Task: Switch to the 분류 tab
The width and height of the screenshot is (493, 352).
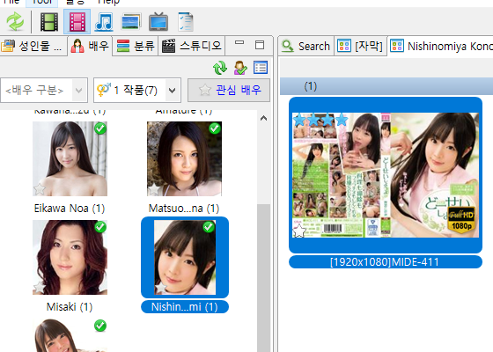Action: point(136,46)
